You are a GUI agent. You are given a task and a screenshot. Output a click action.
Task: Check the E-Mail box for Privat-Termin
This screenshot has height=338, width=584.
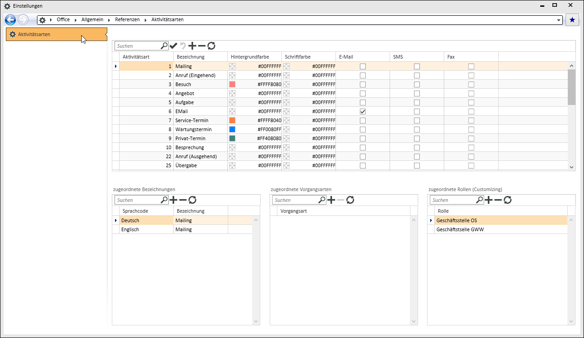[363, 138]
